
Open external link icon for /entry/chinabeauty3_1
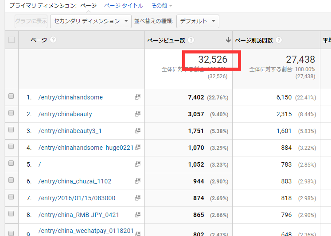[138, 131]
